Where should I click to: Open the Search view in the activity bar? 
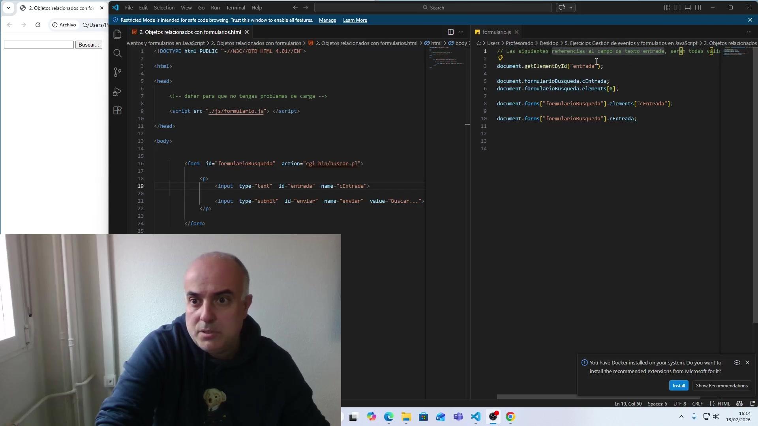coord(117,53)
